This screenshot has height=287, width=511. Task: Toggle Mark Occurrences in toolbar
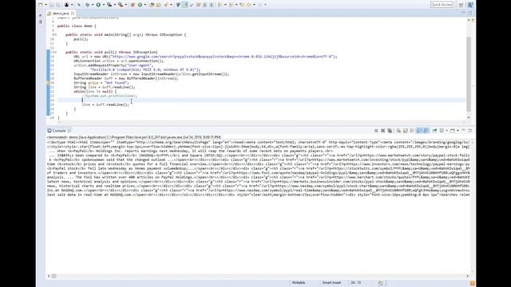click(x=184, y=5)
